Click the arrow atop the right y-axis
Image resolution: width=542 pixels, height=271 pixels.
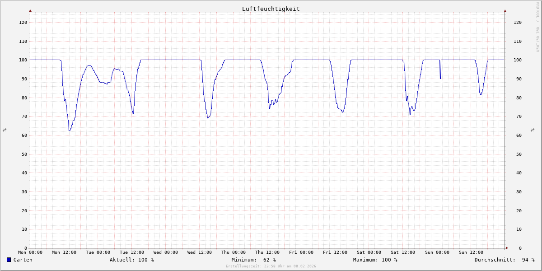coord(505,10)
